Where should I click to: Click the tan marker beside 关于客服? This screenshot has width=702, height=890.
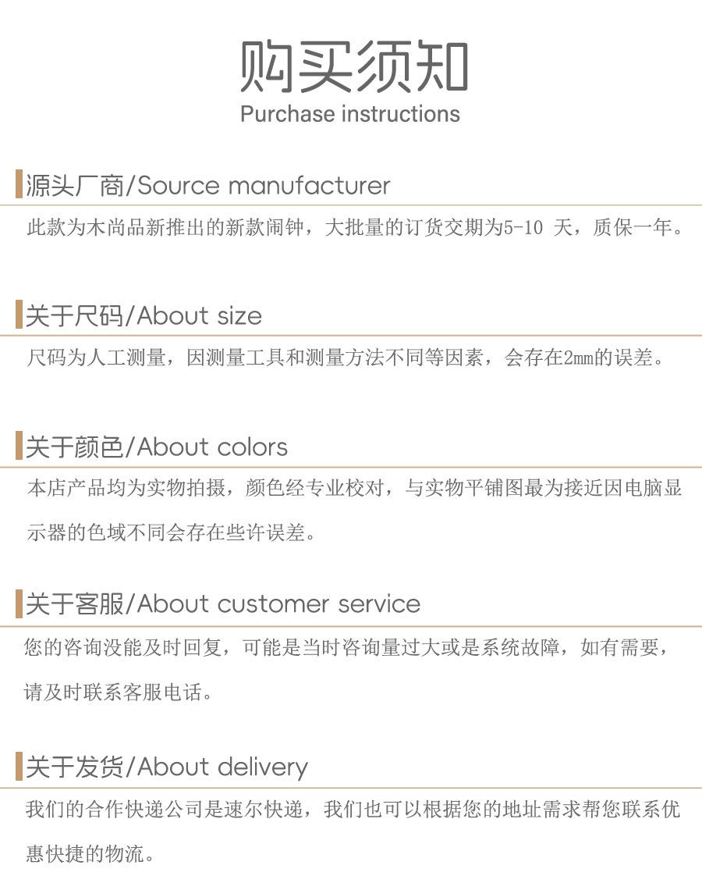(19, 603)
